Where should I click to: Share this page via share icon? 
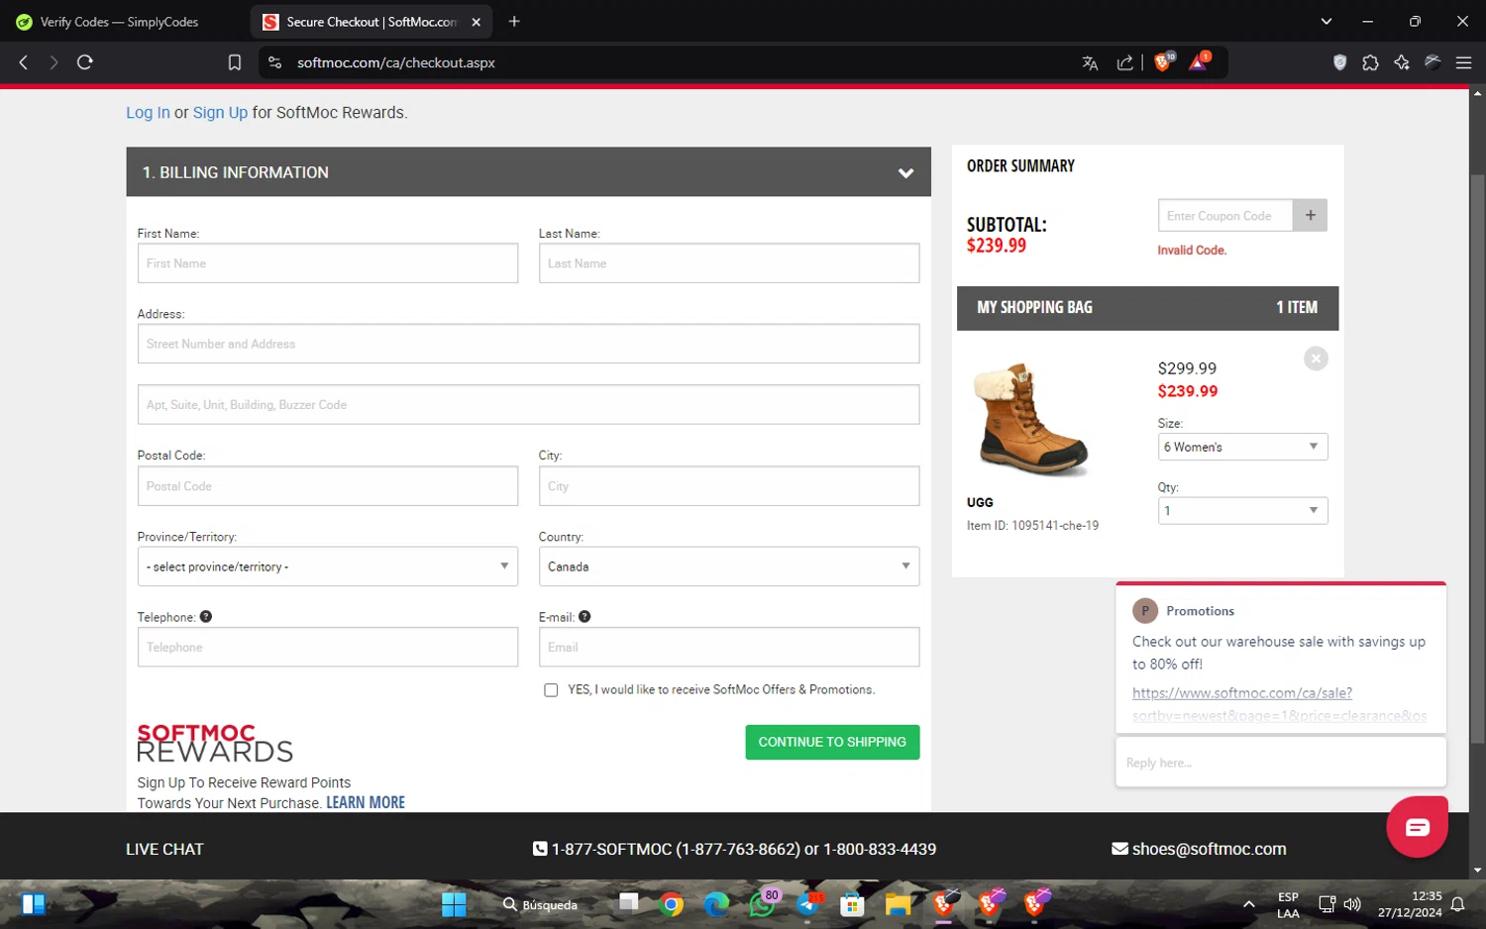1124,62
